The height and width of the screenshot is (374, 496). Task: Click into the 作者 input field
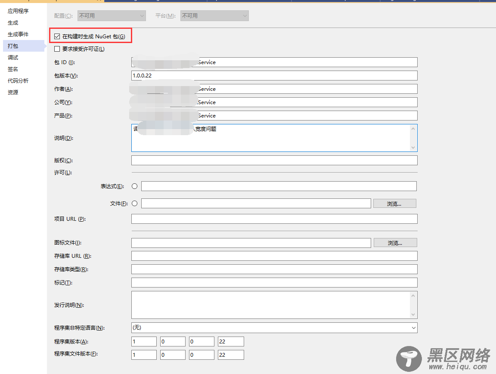274,89
